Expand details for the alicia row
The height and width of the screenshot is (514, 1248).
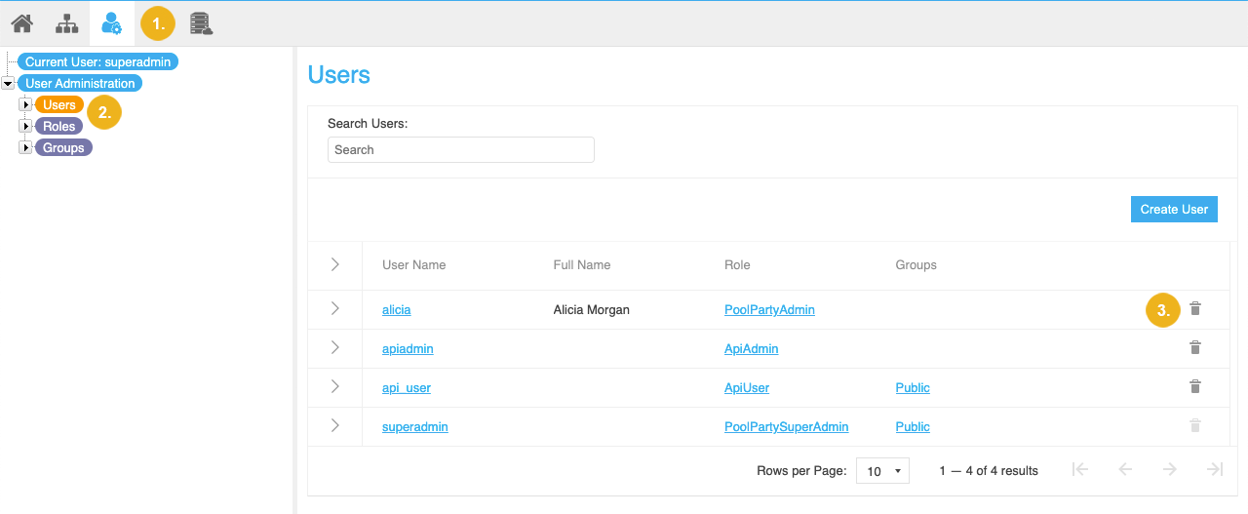[x=334, y=309]
